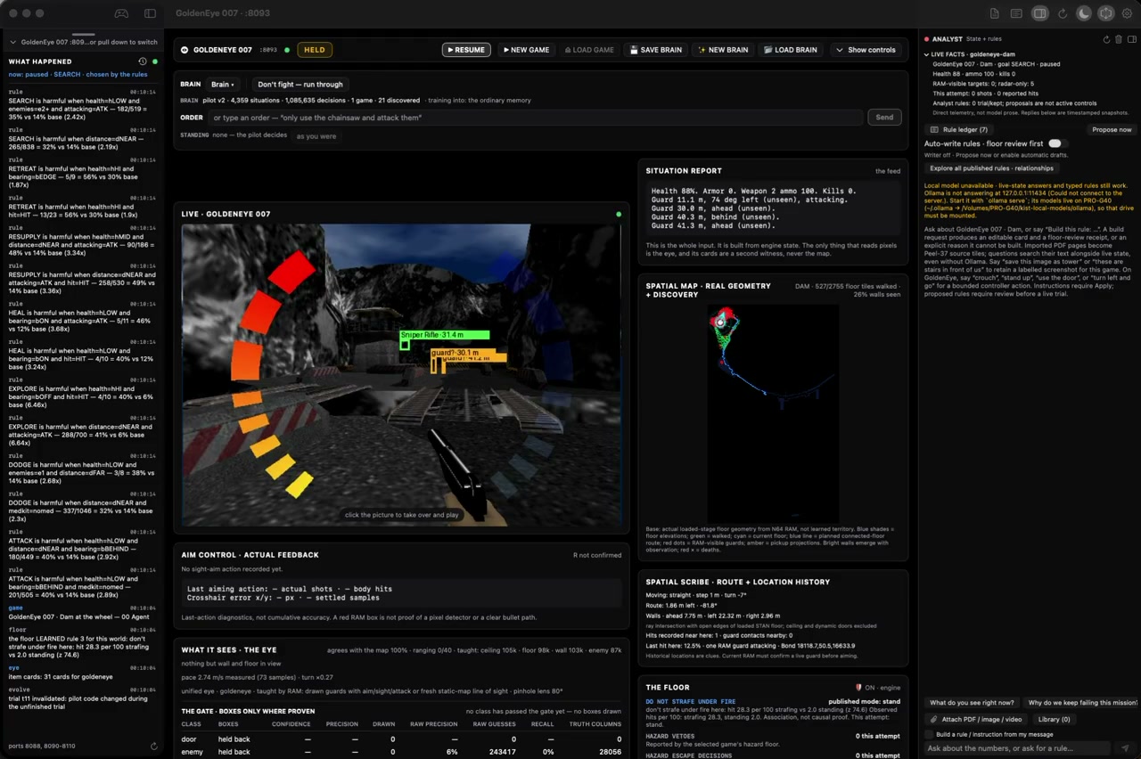Screen dimensions: 1141x759
Task: Open the document icon in top toolbar
Action: coord(995,13)
